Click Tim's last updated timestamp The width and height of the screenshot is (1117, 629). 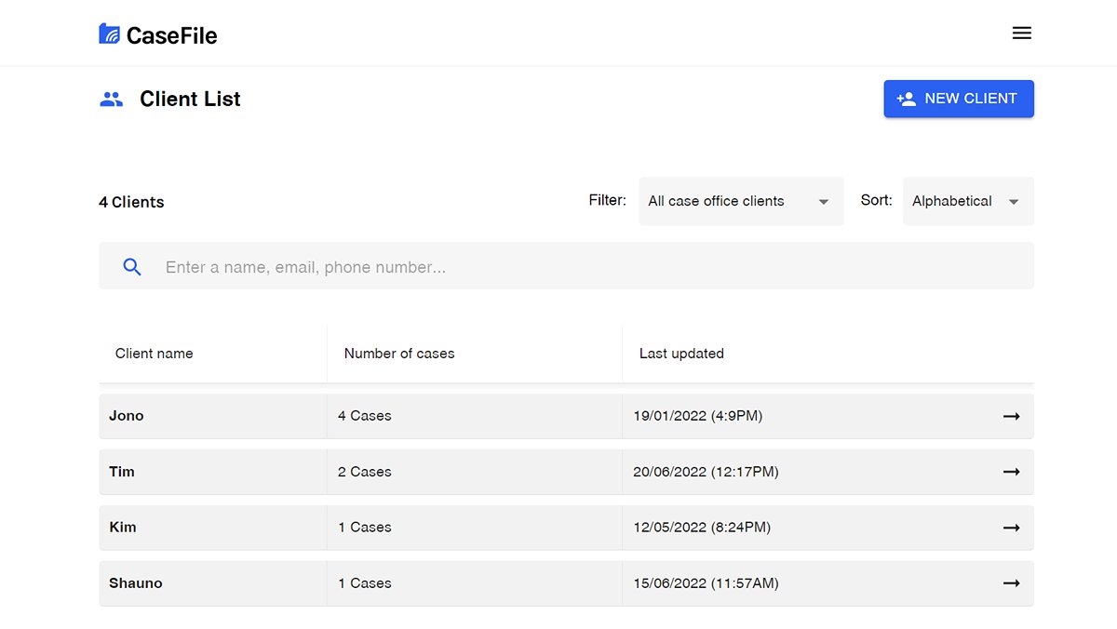tap(707, 472)
